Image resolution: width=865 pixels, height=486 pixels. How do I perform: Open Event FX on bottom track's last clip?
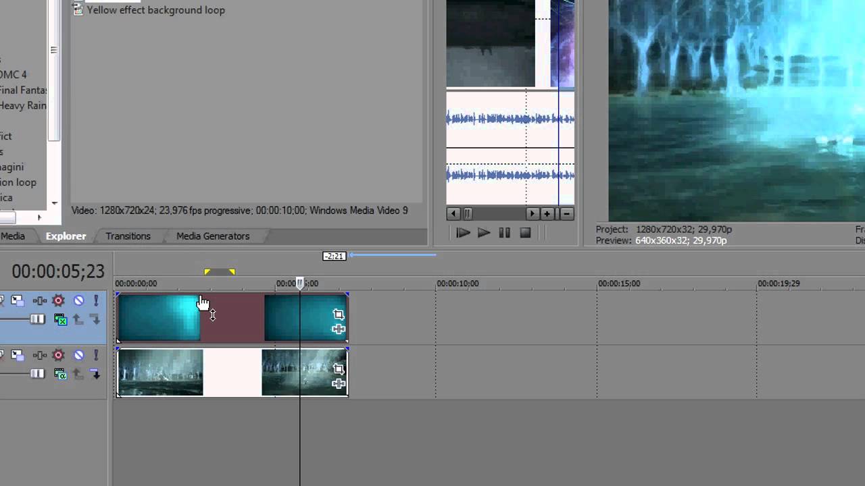tap(339, 383)
